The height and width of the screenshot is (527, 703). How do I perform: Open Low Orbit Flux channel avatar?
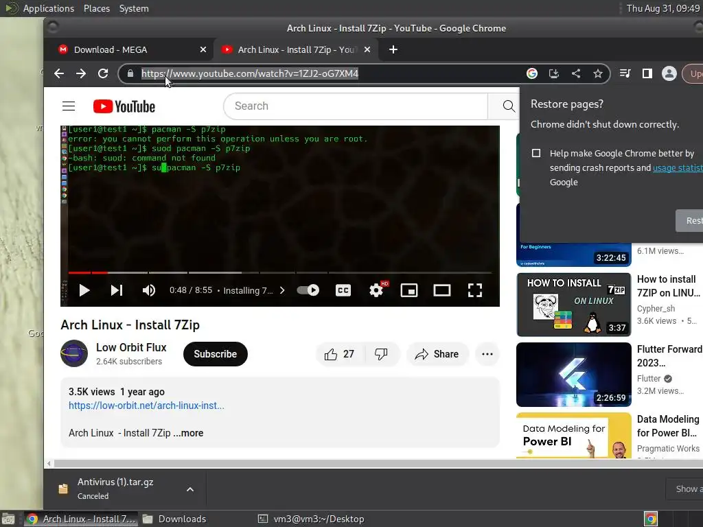pos(74,353)
